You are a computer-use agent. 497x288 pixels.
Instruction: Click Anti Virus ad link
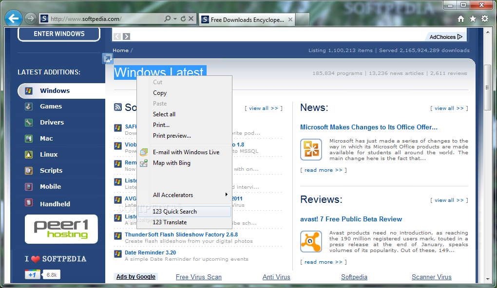(x=276, y=277)
